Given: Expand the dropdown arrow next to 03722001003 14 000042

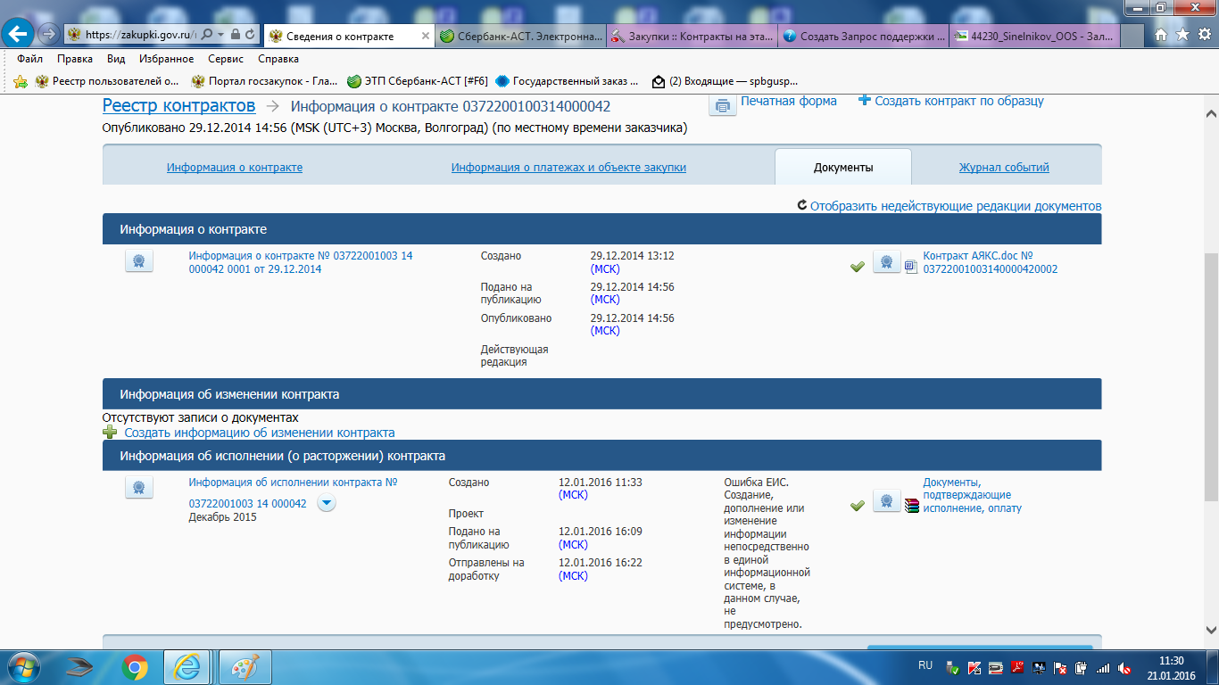Looking at the screenshot, I should [x=327, y=503].
